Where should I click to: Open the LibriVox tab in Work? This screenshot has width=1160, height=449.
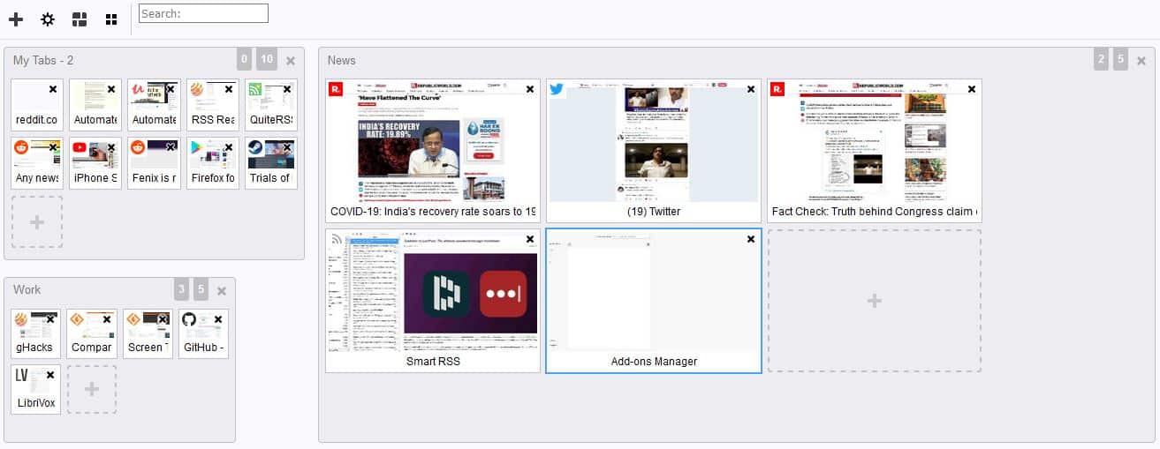(36, 389)
